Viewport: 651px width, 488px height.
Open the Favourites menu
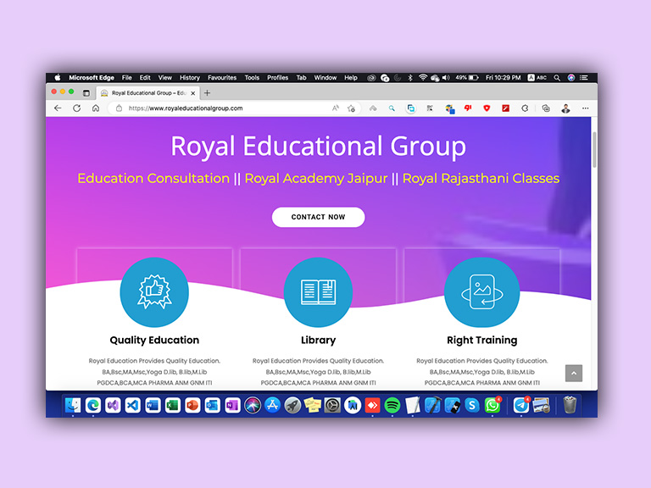222,78
